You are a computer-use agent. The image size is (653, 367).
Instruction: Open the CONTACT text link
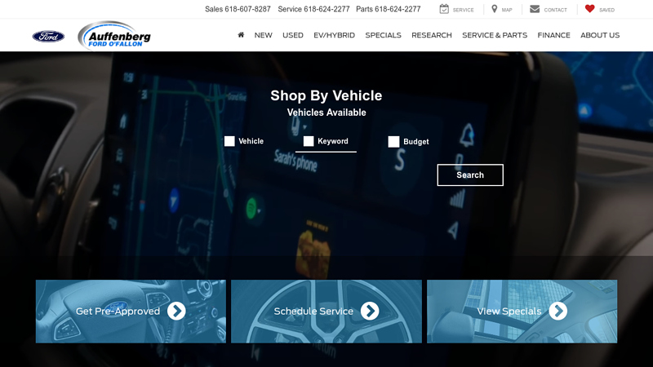[x=555, y=10]
